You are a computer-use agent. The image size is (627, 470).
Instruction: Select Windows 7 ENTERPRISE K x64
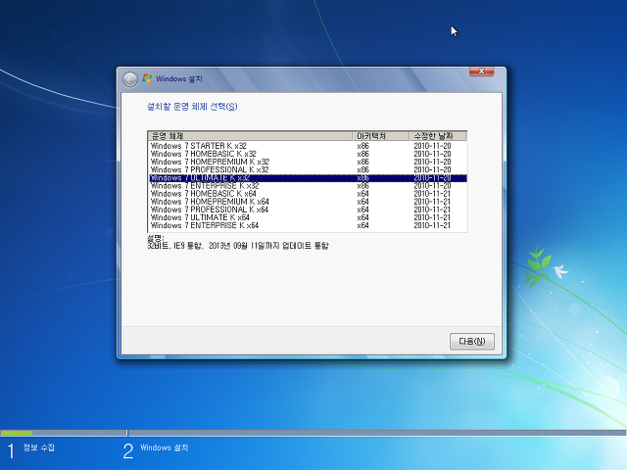tap(308, 226)
